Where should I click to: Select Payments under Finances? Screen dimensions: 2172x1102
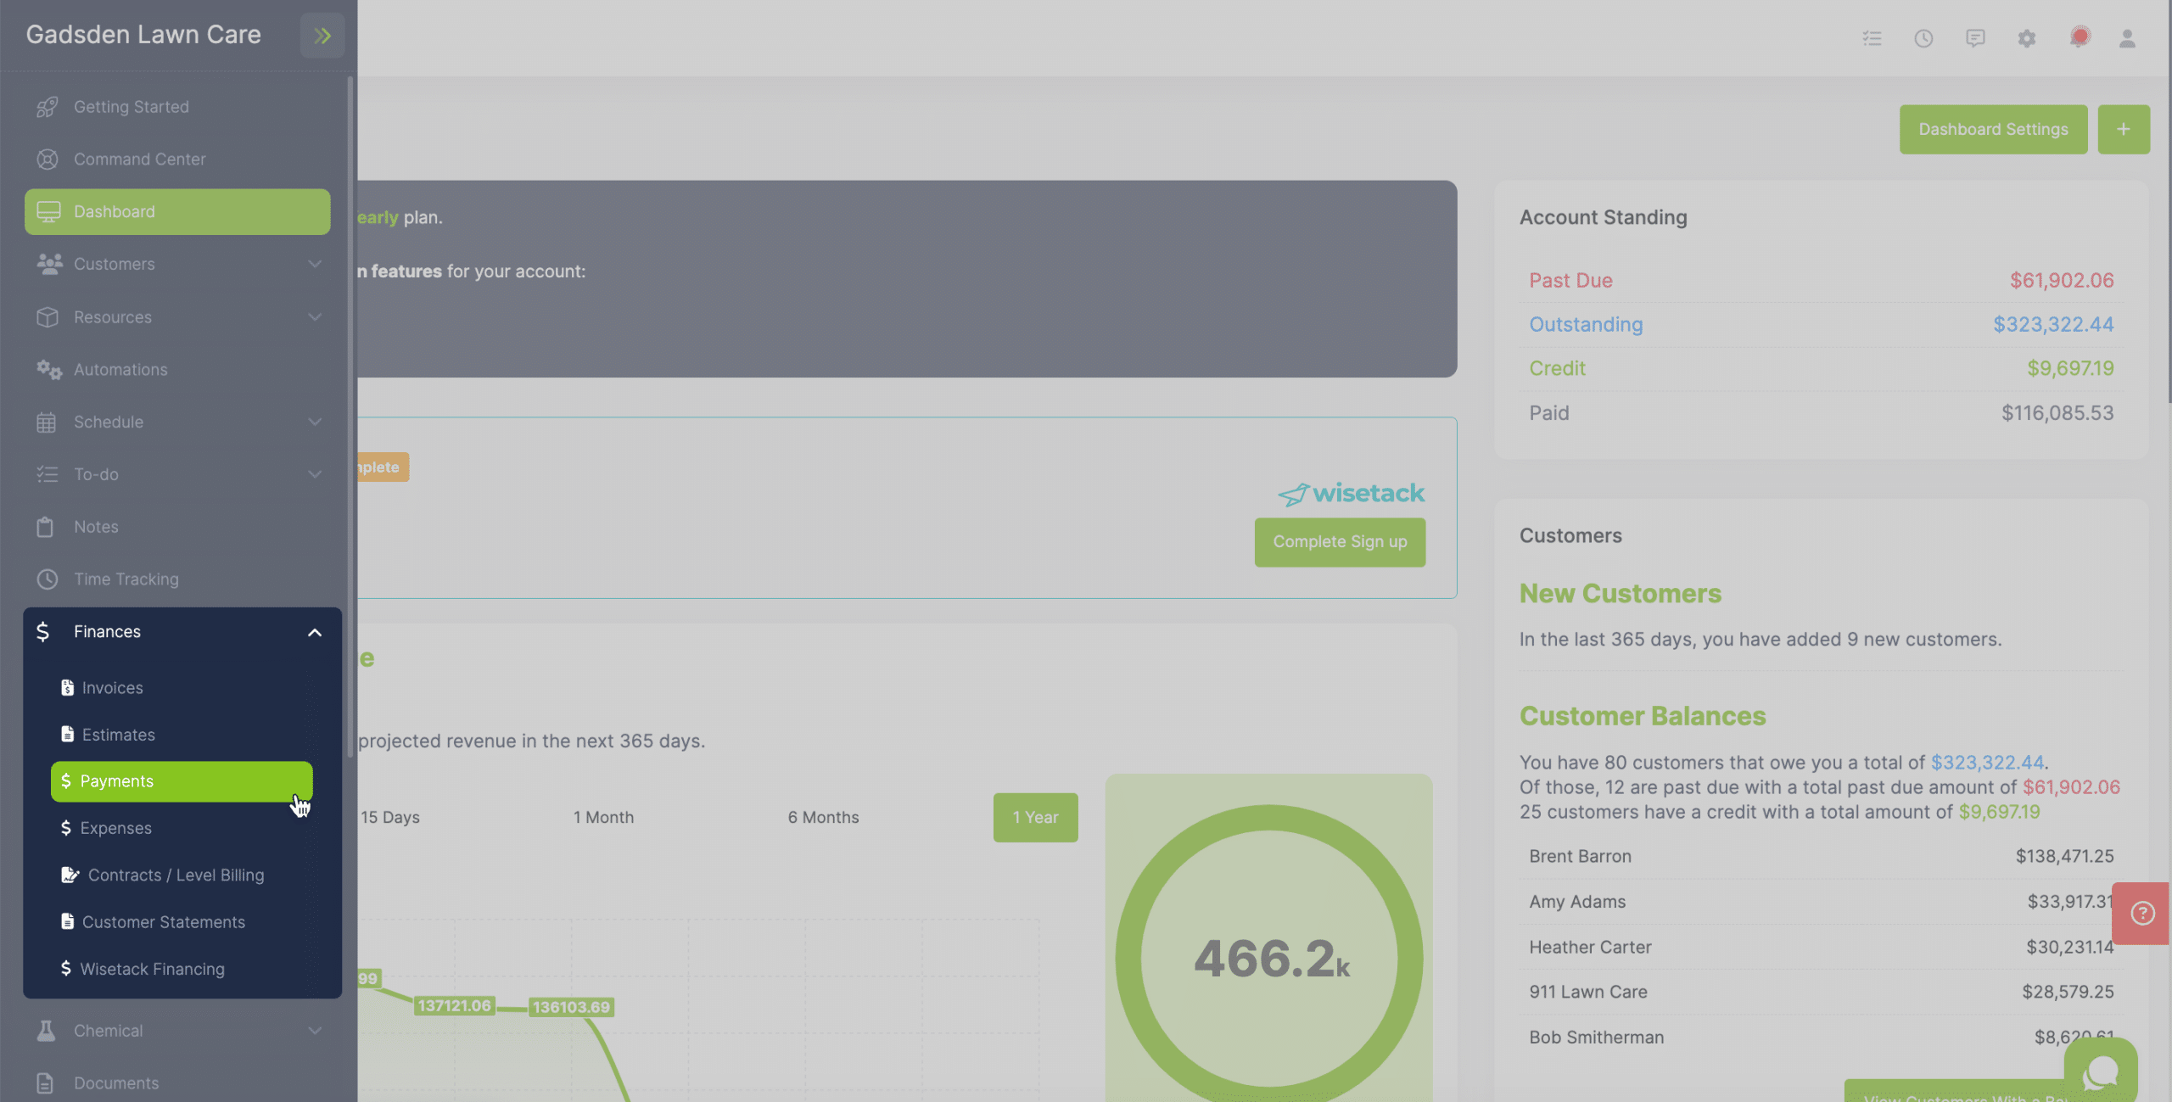(182, 781)
